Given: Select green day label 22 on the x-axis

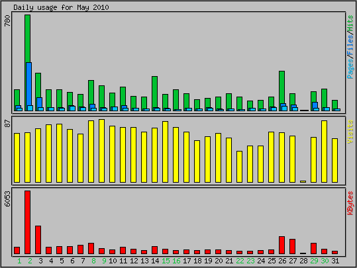Looking at the screenshot, I should click(240, 261).
